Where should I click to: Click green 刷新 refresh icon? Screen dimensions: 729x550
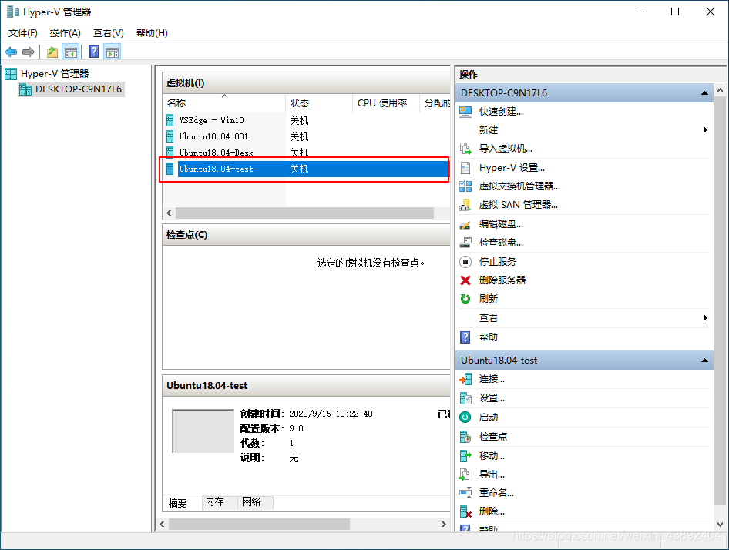tap(465, 299)
